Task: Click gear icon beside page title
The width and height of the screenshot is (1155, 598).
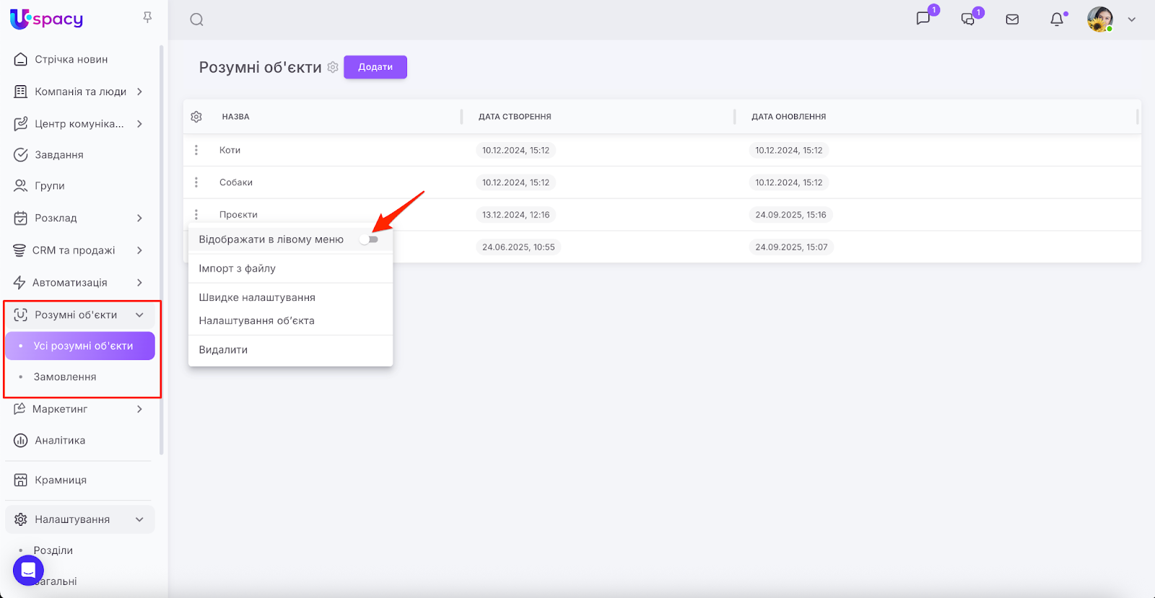Action: pos(333,67)
